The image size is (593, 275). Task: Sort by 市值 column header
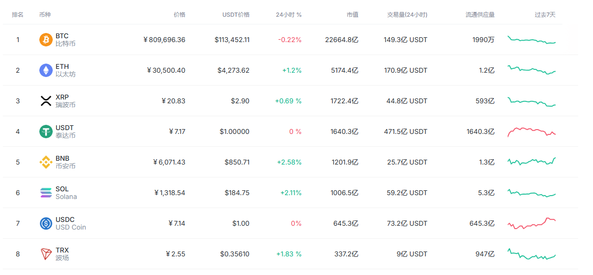(x=352, y=15)
